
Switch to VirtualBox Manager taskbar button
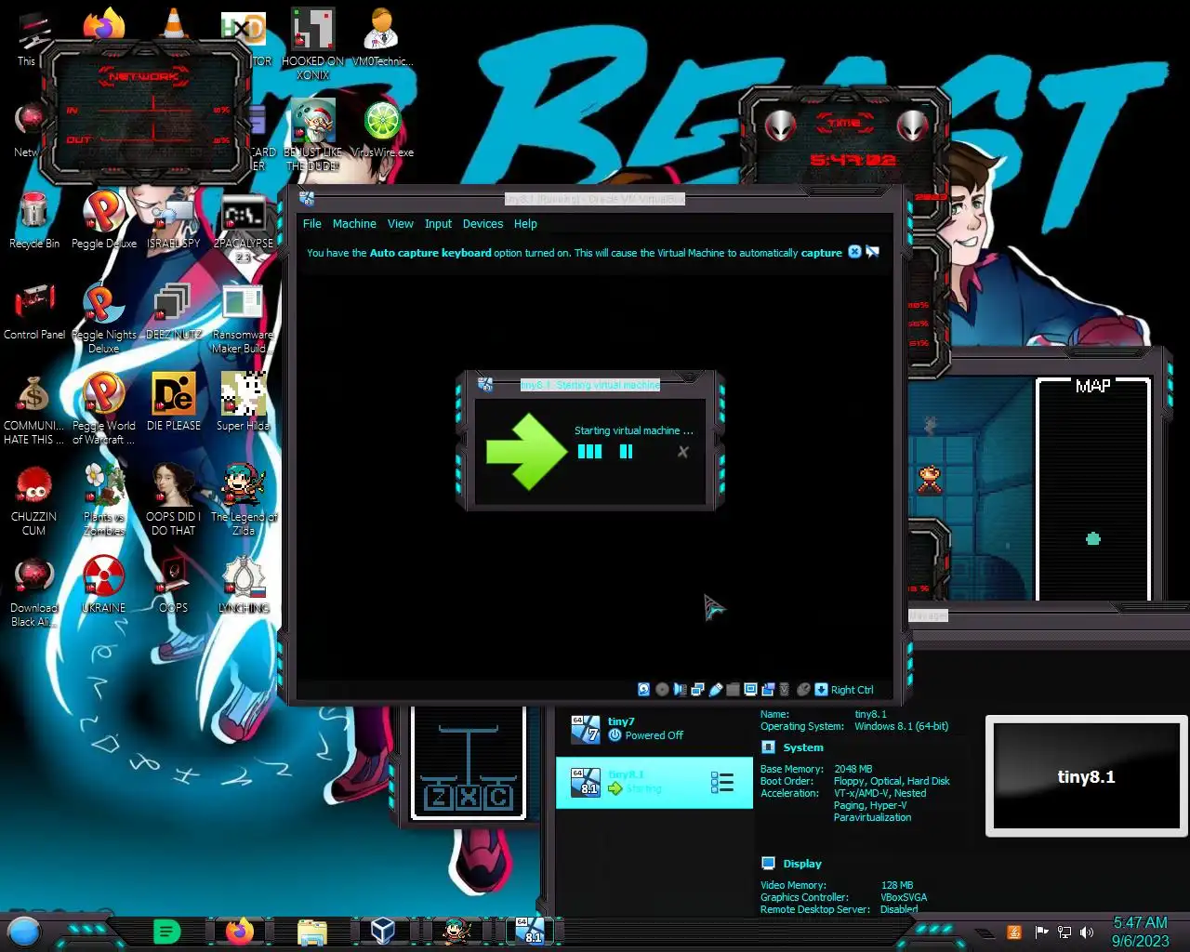(383, 931)
